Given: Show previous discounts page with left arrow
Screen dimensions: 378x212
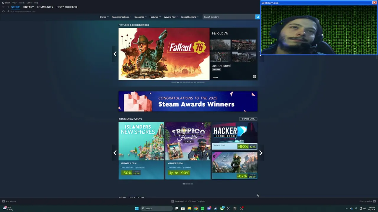Looking at the screenshot, I should [x=115, y=153].
